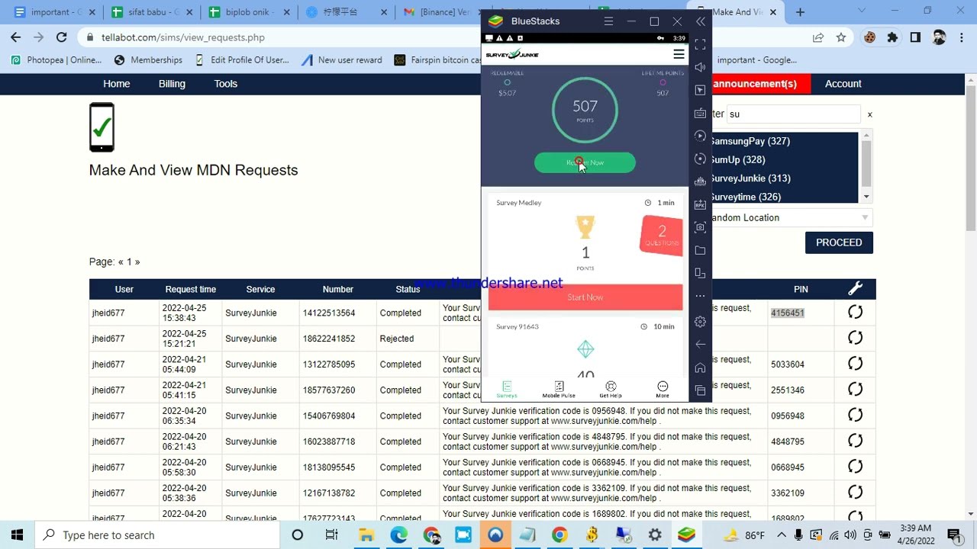Open the 'New user reward' bookmark
This screenshot has width=977, height=549.
coord(341,60)
